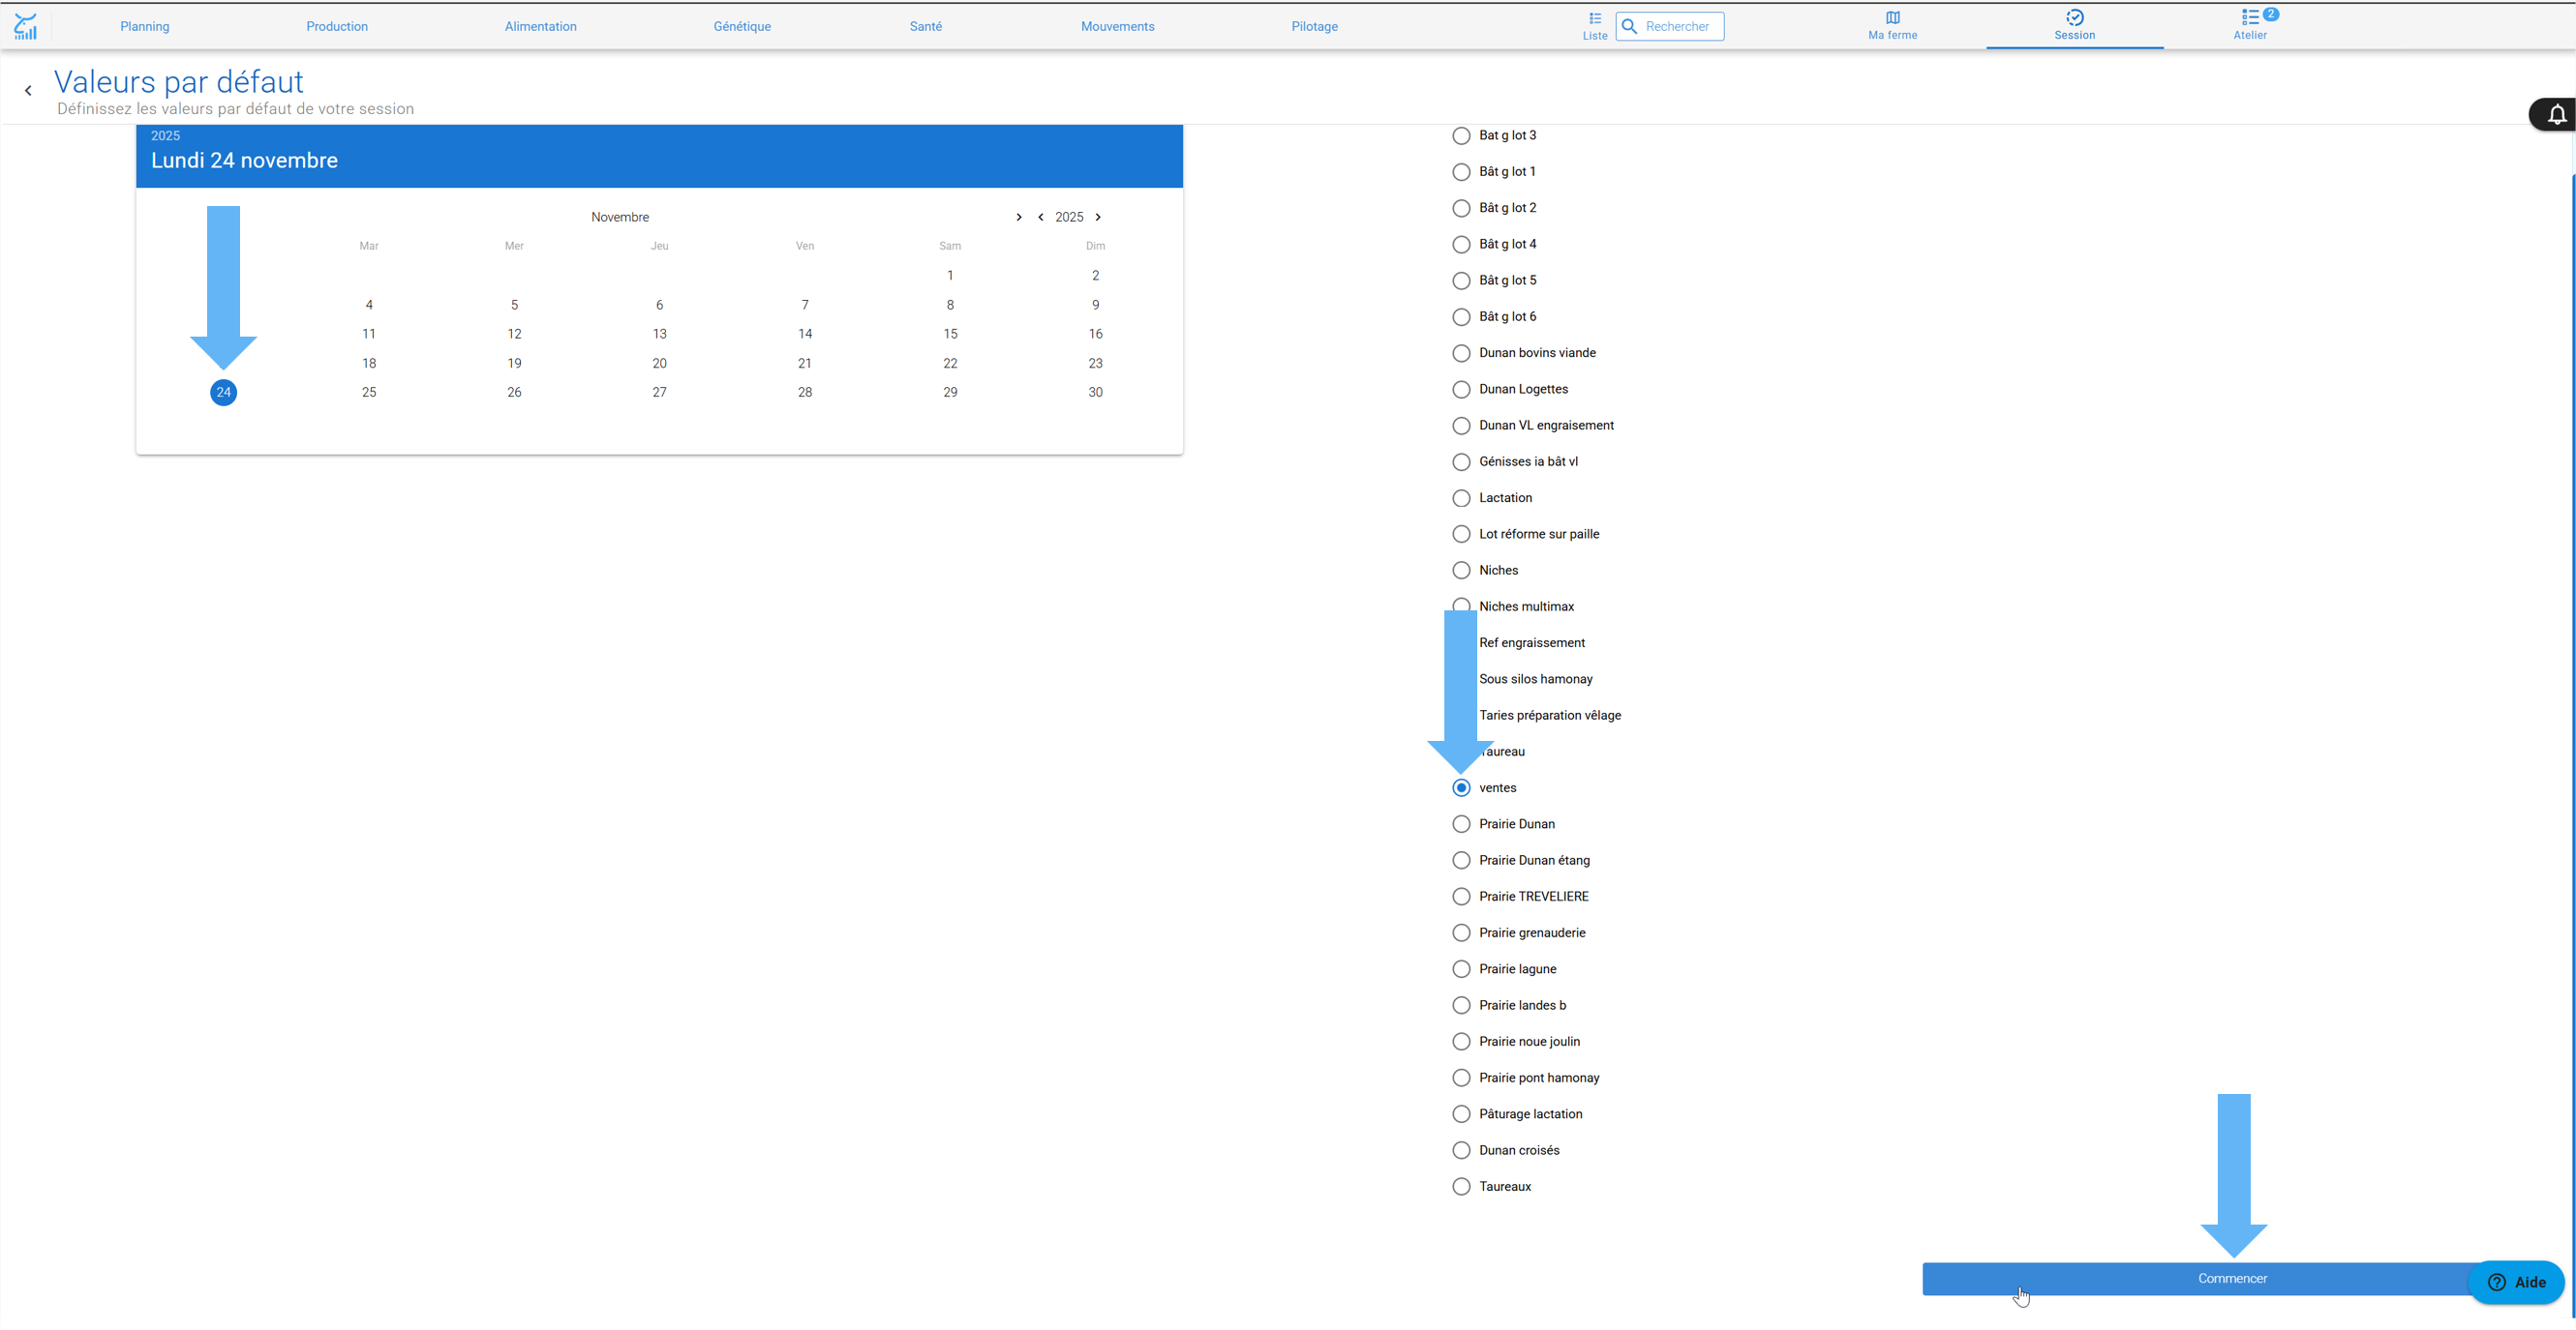Screen dimensions: 2576x1330
Task: Open the Planning menu
Action: coord(145,27)
